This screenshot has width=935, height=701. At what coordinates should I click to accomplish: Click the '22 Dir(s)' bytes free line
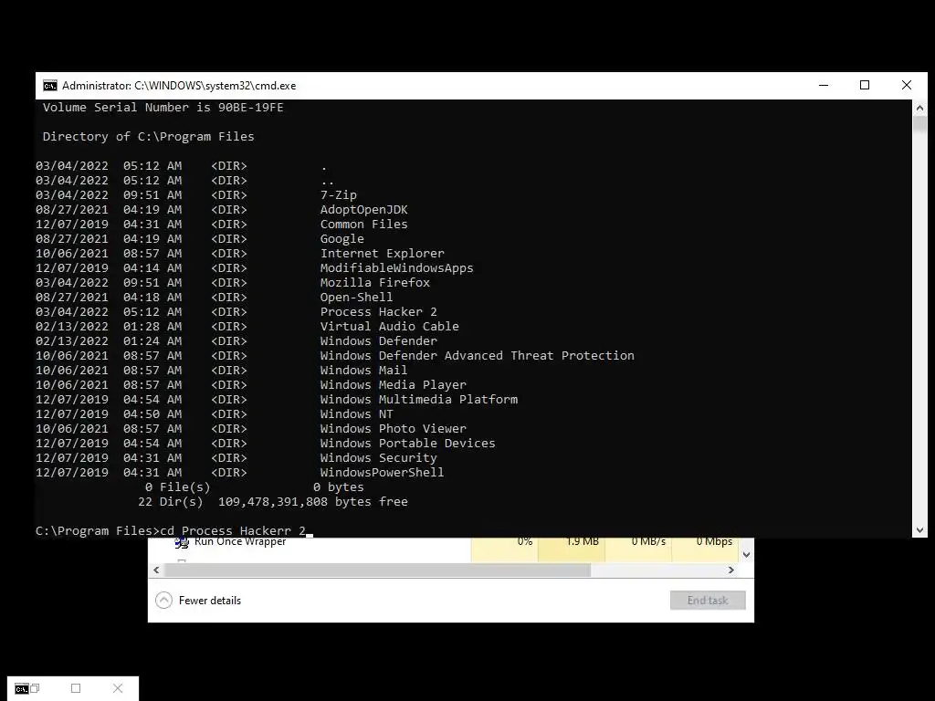[x=273, y=502]
